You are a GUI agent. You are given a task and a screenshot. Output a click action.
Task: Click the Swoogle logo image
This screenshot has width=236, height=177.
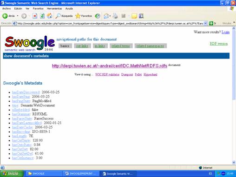click(x=30, y=43)
